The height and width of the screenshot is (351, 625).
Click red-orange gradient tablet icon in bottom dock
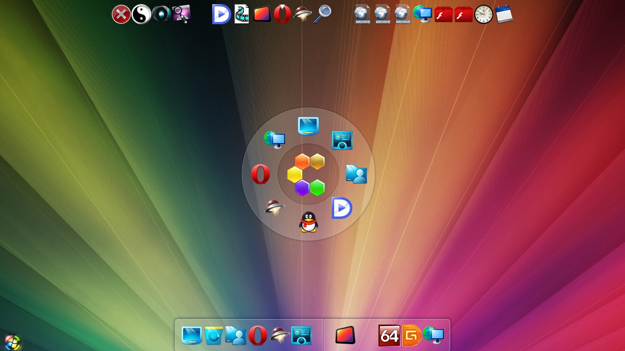[x=345, y=335]
